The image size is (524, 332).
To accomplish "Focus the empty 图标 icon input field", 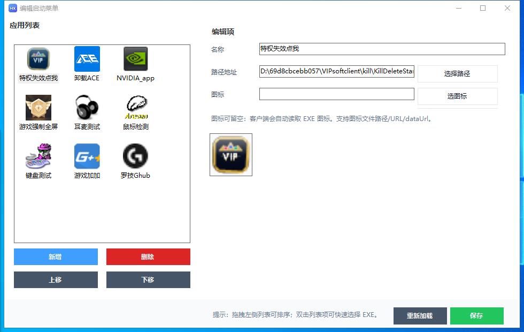I will pyautogui.click(x=336, y=94).
